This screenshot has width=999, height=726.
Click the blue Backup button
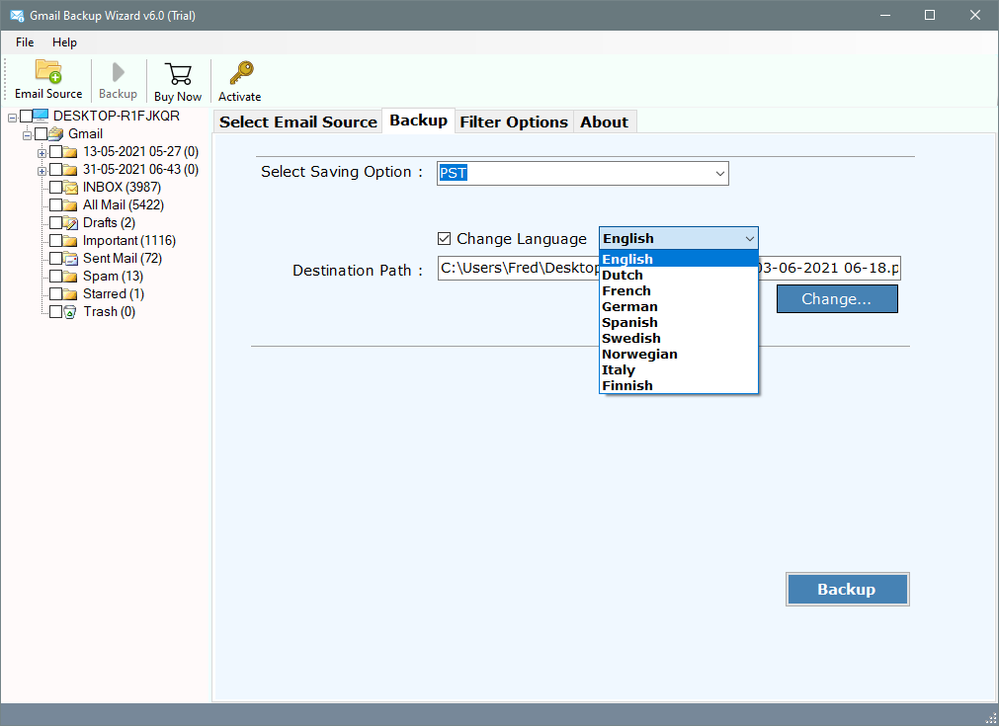(x=848, y=589)
